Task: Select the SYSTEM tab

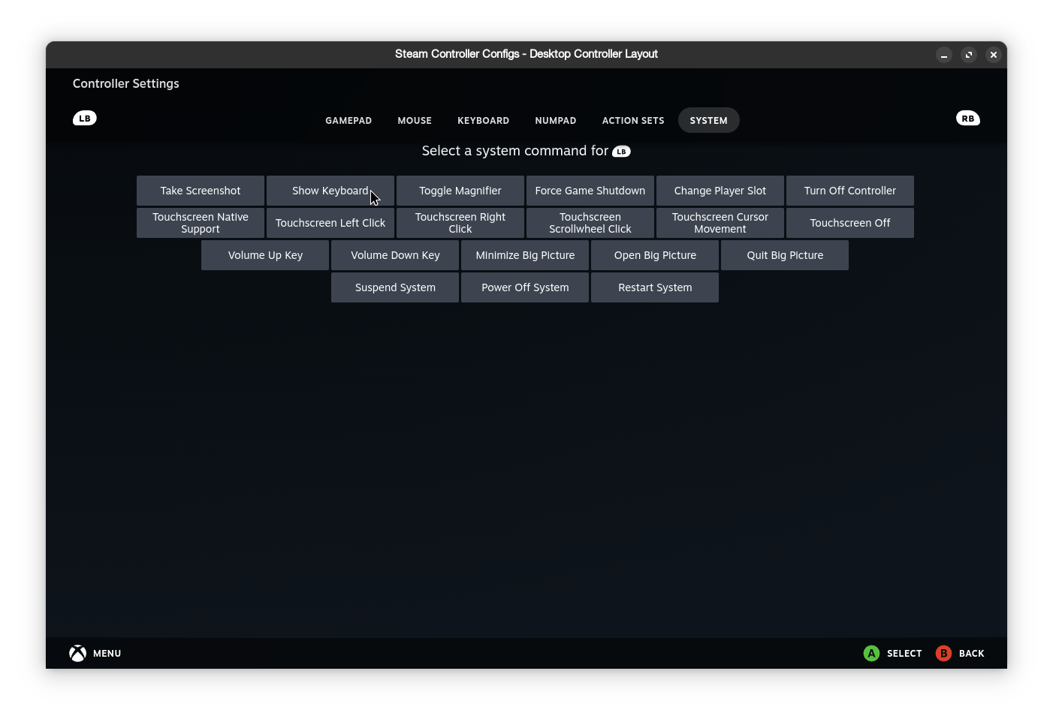Action: point(709,121)
